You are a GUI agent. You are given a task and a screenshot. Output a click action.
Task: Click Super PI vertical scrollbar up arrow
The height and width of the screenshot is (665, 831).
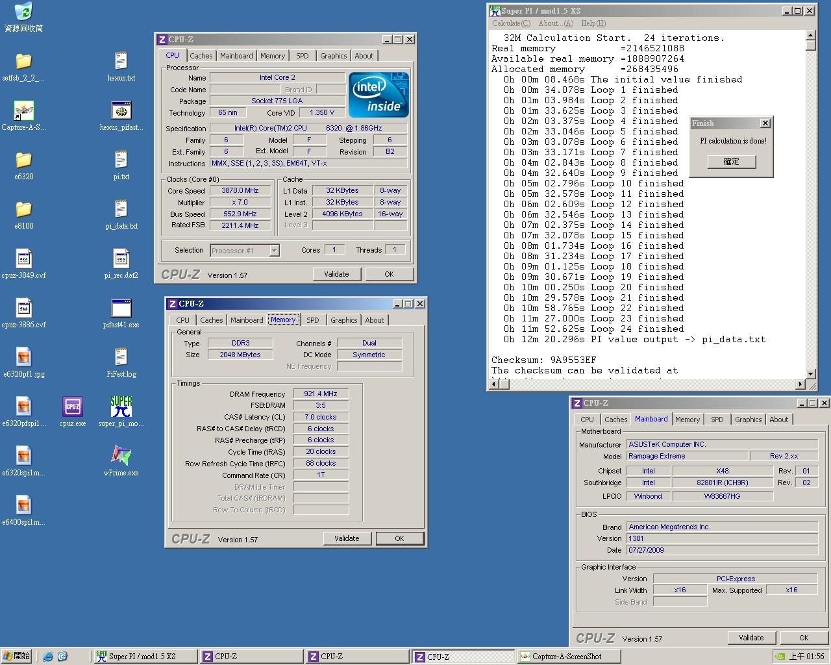pos(811,34)
